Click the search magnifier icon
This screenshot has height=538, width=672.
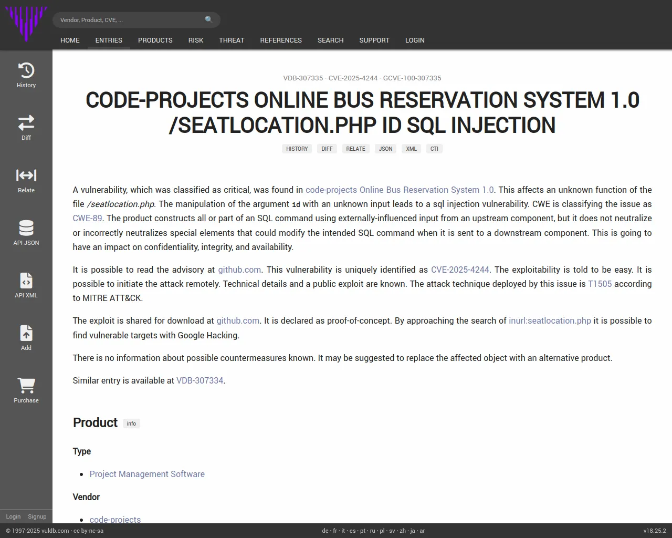[x=209, y=19]
